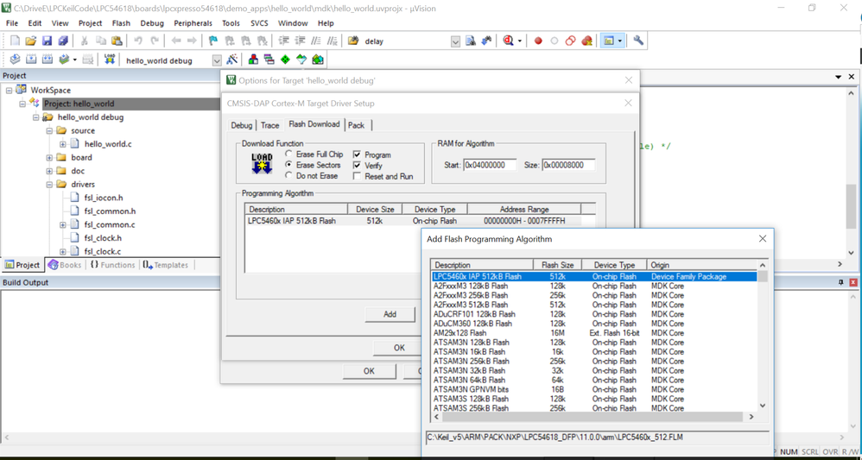Click the Add button under Programming Algorithm
Viewport: 862px width, 460px height.
[x=390, y=314]
